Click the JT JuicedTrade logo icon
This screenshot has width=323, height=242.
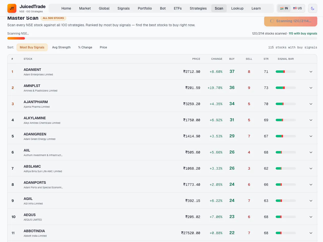[x=12, y=8]
